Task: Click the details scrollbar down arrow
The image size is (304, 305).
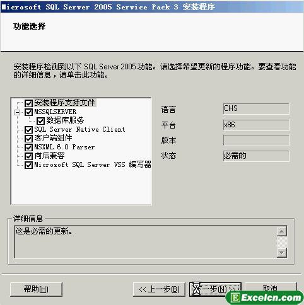Action: 282,253
